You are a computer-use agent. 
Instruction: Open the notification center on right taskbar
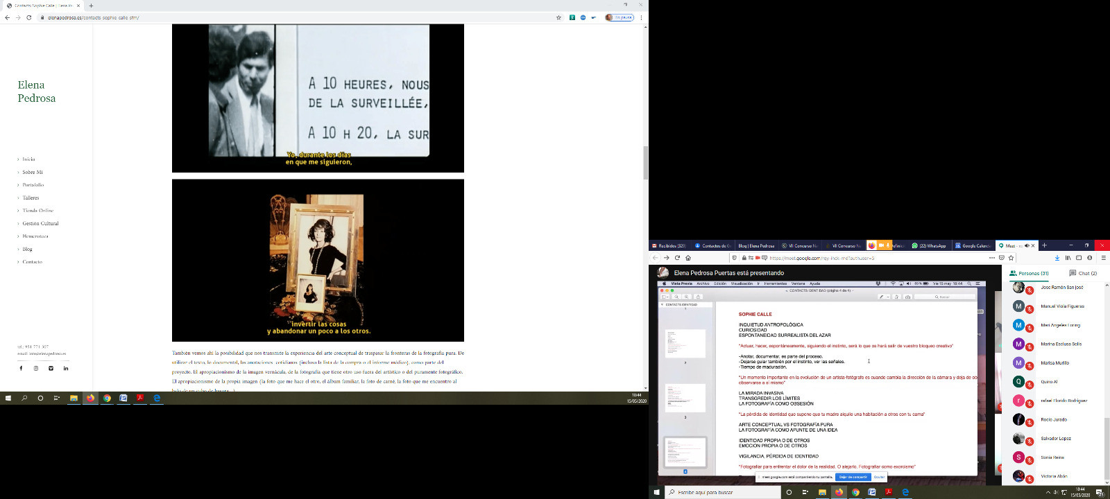click(x=1100, y=492)
